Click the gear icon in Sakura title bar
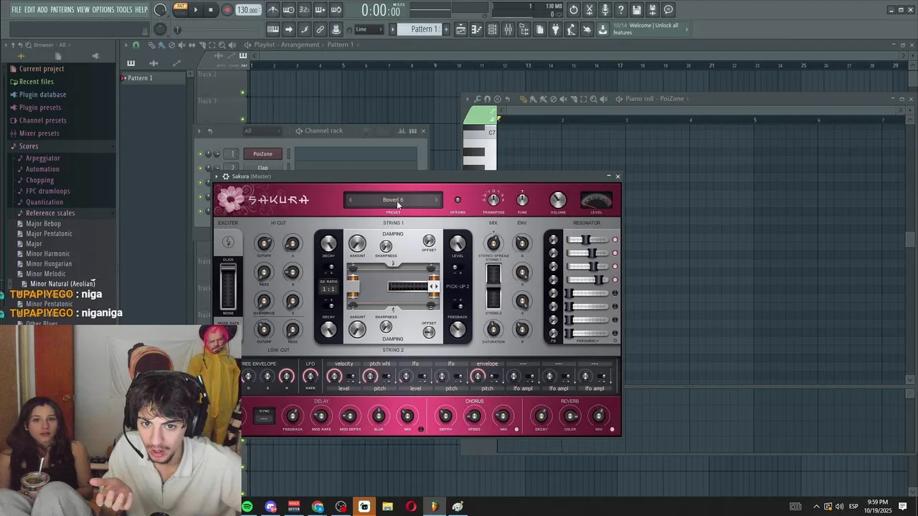The width and height of the screenshot is (918, 516). [x=225, y=176]
